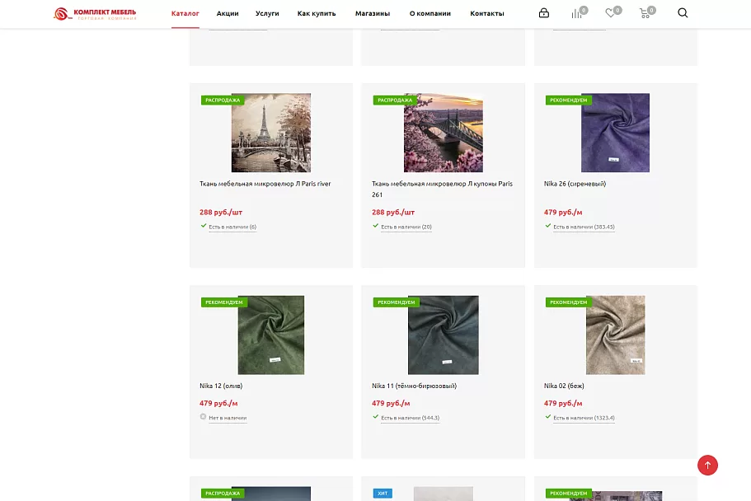Click the Nika 12 (олив) fabric thumbnail
This screenshot has width=751, height=501.
(271, 335)
